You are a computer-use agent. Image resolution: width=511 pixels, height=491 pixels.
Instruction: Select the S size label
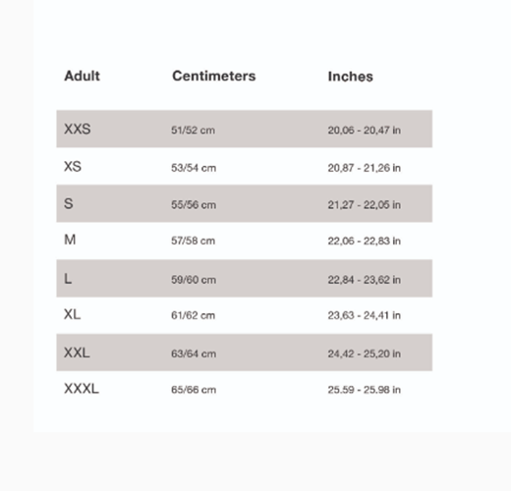(x=69, y=203)
